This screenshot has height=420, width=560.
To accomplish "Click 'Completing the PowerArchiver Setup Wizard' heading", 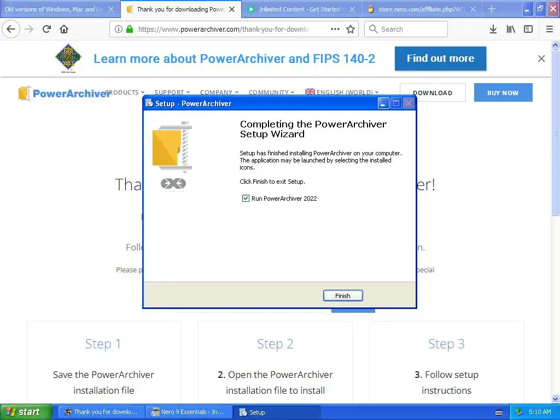I will point(313,129).
